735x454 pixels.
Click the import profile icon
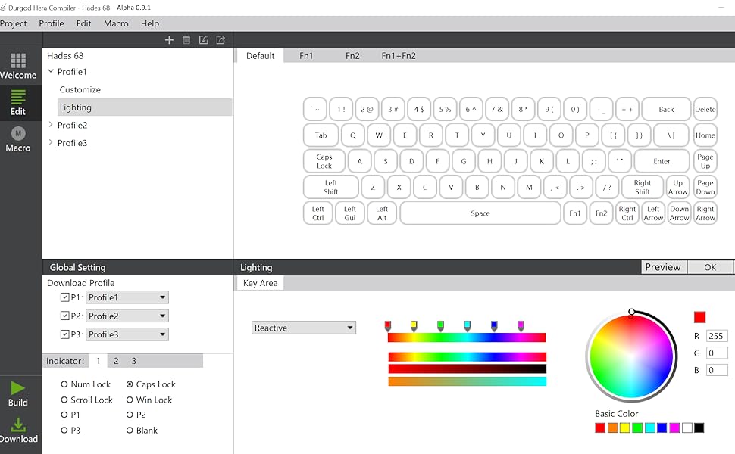[x=203, y=40]
